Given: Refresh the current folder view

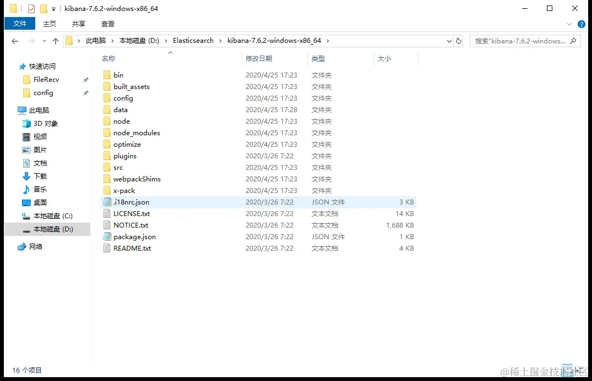Looking at the screenshot, I should pos(459,41).
